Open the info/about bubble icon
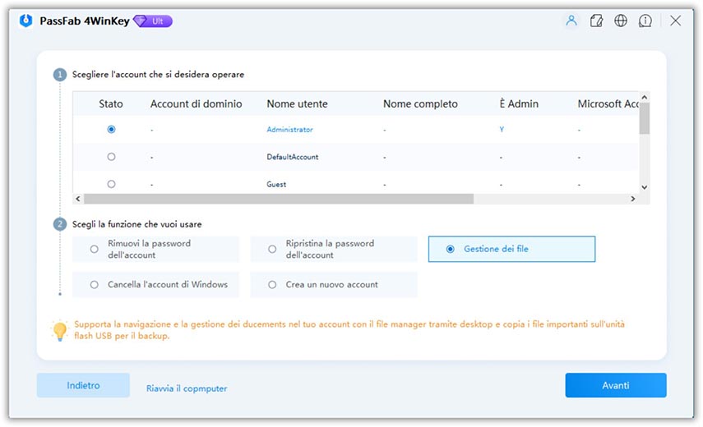The width and height of the screenshot is (703, 427). coord(645,21)
